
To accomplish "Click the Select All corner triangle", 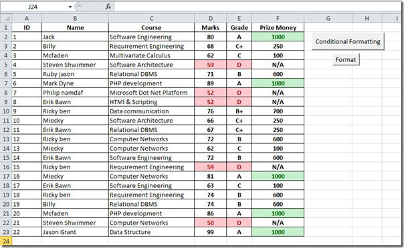I will tap(6, 18).
